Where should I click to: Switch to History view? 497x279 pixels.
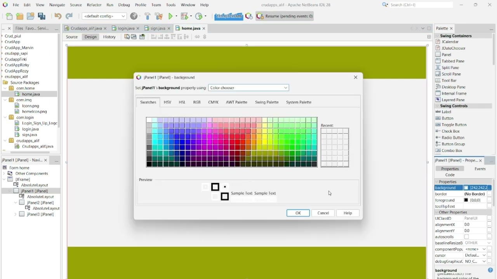(x=109, y=37)
